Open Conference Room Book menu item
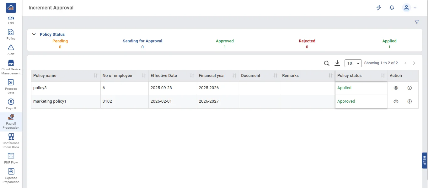Screen dimensions: 428x188 pyautogui.click(x=11, y=141)
